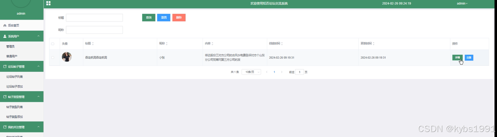Sort by the 内容 column sort arrows

click(x=213, y=44)
